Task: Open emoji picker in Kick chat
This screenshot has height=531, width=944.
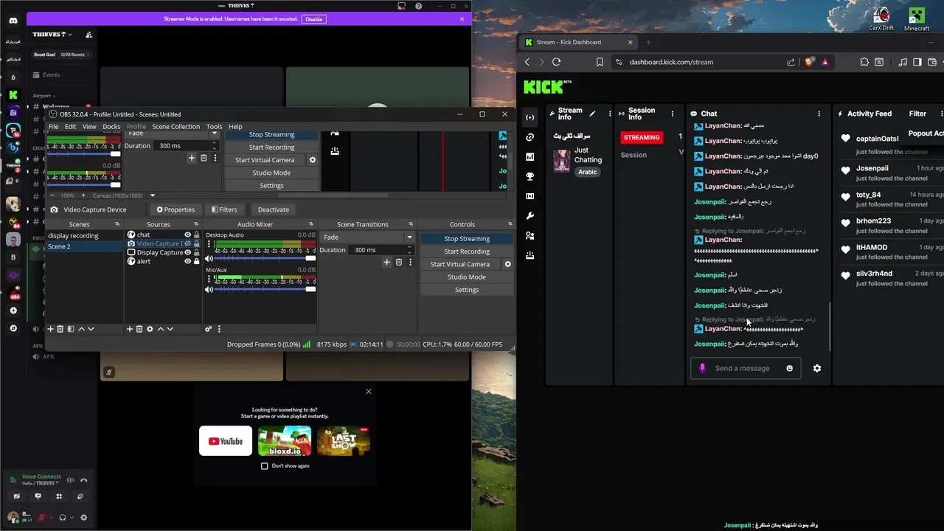Action: pyautogui.click(x=789, y=368)
